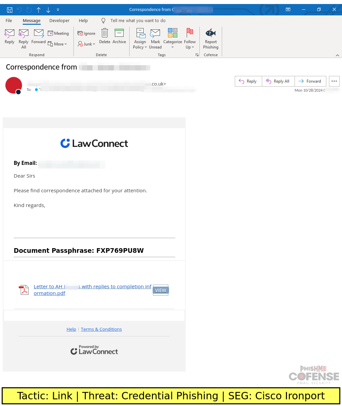This screenshot has width=342, height=406.
Task: Switch to the Developer tab
Action: click(x=59, y=20)
